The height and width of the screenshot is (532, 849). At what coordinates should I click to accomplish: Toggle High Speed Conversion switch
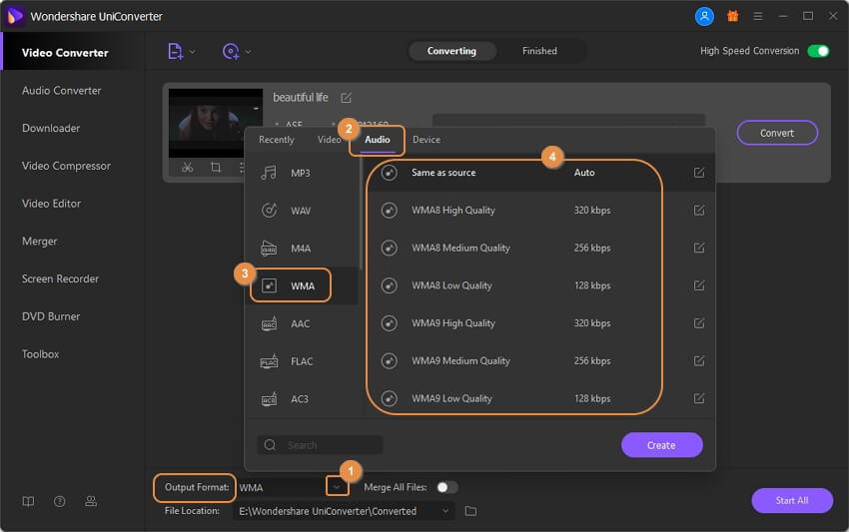click(x=818, y=51)
